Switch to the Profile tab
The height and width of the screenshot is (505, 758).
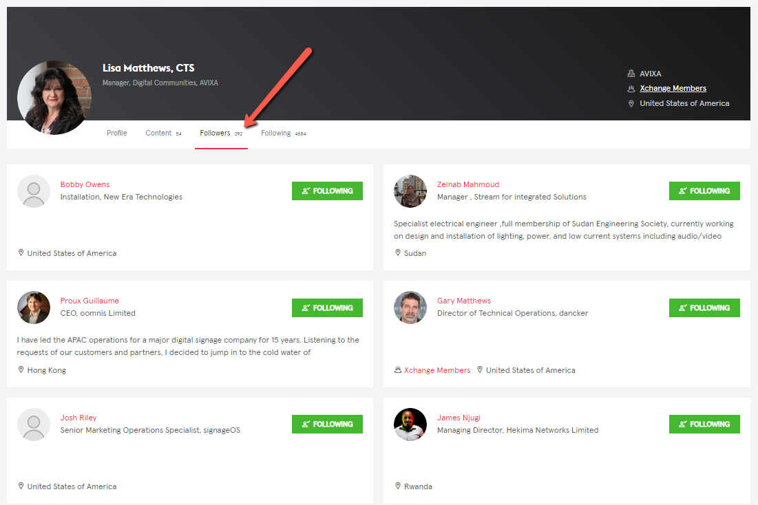pos(116,133)
